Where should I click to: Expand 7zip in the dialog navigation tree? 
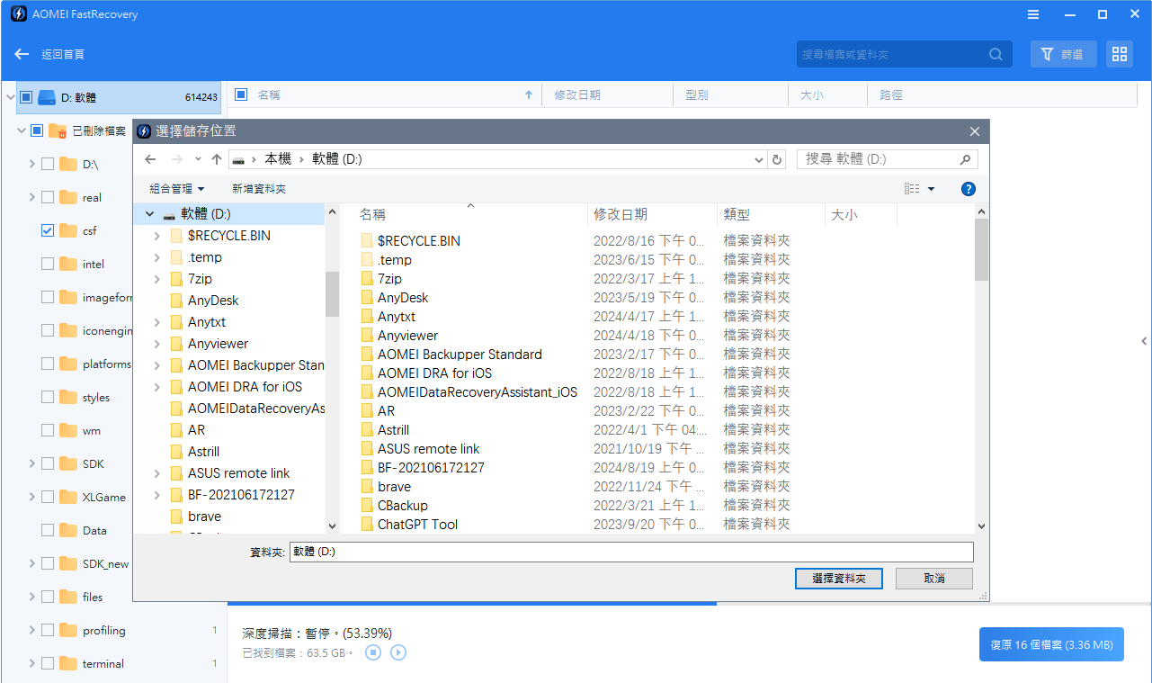pos(157,279)
